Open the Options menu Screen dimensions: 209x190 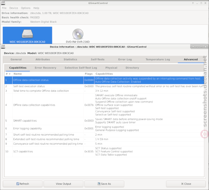pyautogui.click(x=25, y=8)
